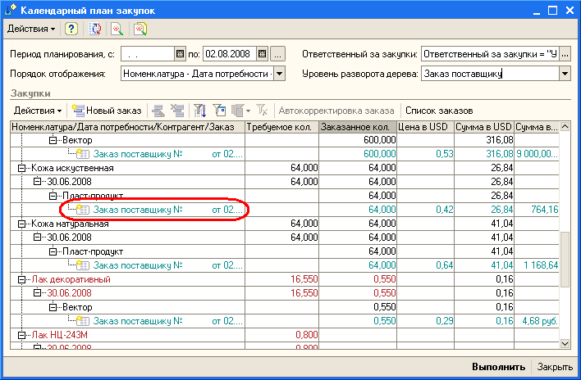The width and height of the screenshot is (581, 380).
Task: Click the sort filter icon with arrow
Action: pyautogui.click(x=200, y=111)
